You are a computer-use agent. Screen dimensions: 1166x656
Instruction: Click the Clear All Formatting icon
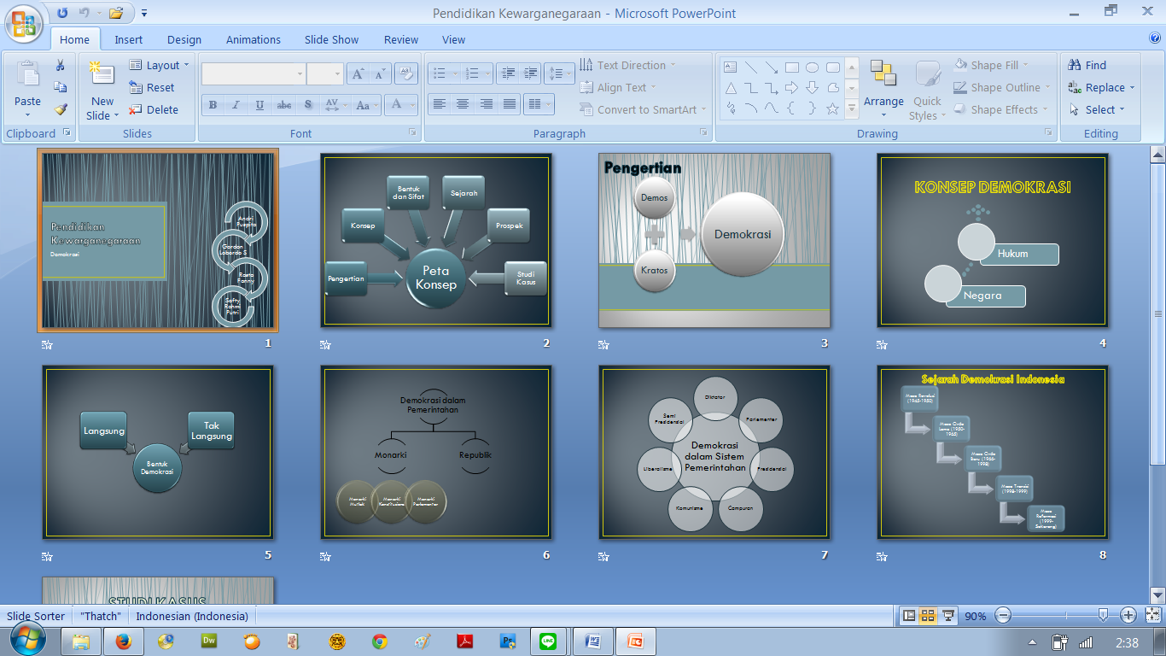click(406, 74)
